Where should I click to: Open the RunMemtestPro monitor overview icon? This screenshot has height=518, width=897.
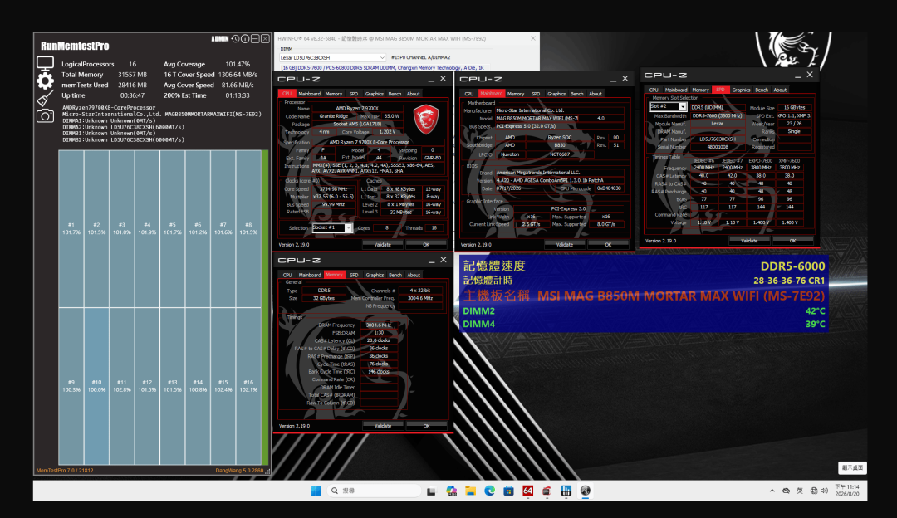pyautogui.click(x=45, y=63)
